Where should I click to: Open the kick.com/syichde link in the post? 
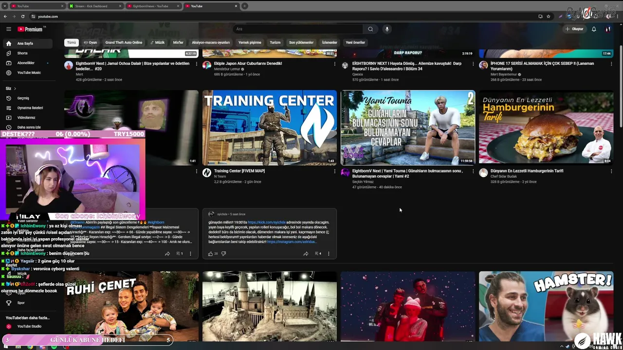pyautogui.click(x=267, y=222)
